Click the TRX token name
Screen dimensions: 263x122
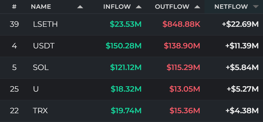pos(40,111)
